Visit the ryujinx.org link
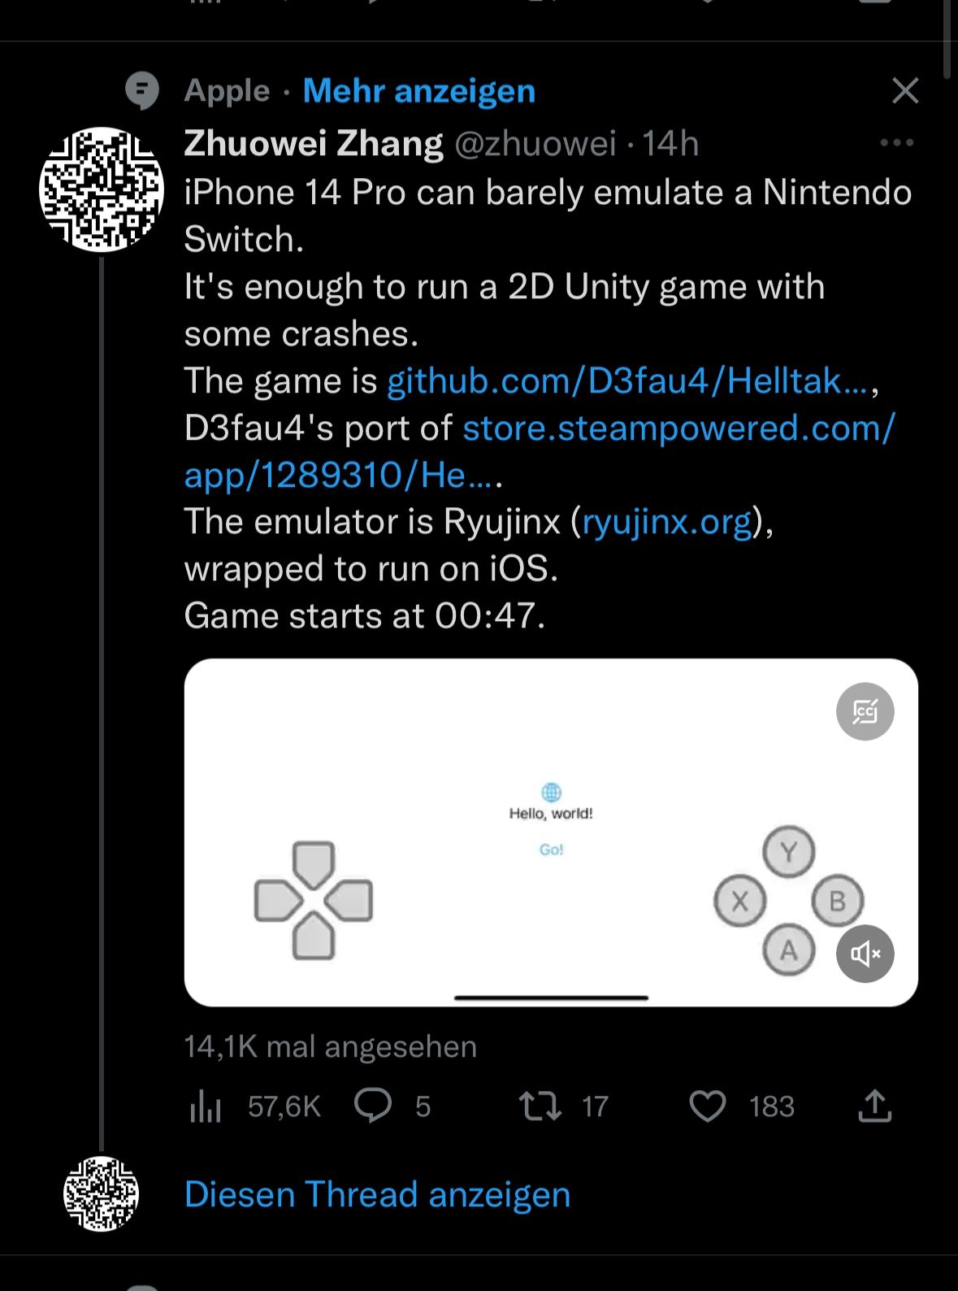Screen dimensions: 958x1291 click(x=667, y=521)
